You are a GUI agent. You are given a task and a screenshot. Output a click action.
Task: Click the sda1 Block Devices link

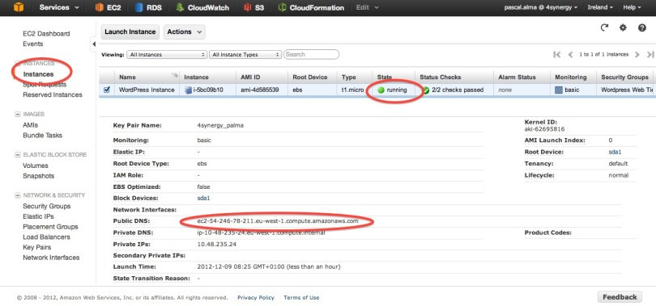203,199
